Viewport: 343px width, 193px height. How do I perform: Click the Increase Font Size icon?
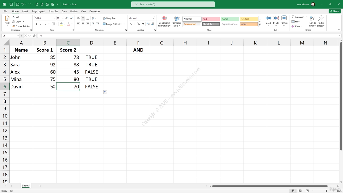pos(67,18)
